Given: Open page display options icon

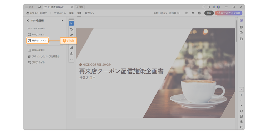Looking at the screenshot, I should (241, 116).
